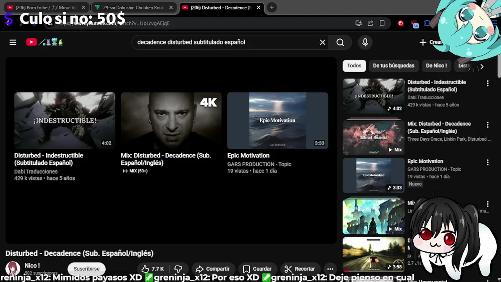The width and height of the screenshot is (501, 282).
Task: Open more actions three-dot menu under video
Action: pyautogui.click(x=330, y=269)
